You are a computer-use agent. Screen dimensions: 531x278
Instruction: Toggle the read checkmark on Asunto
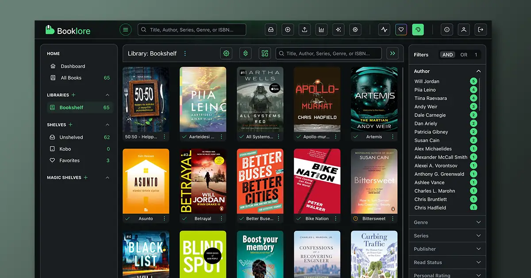tap(127, 218)
